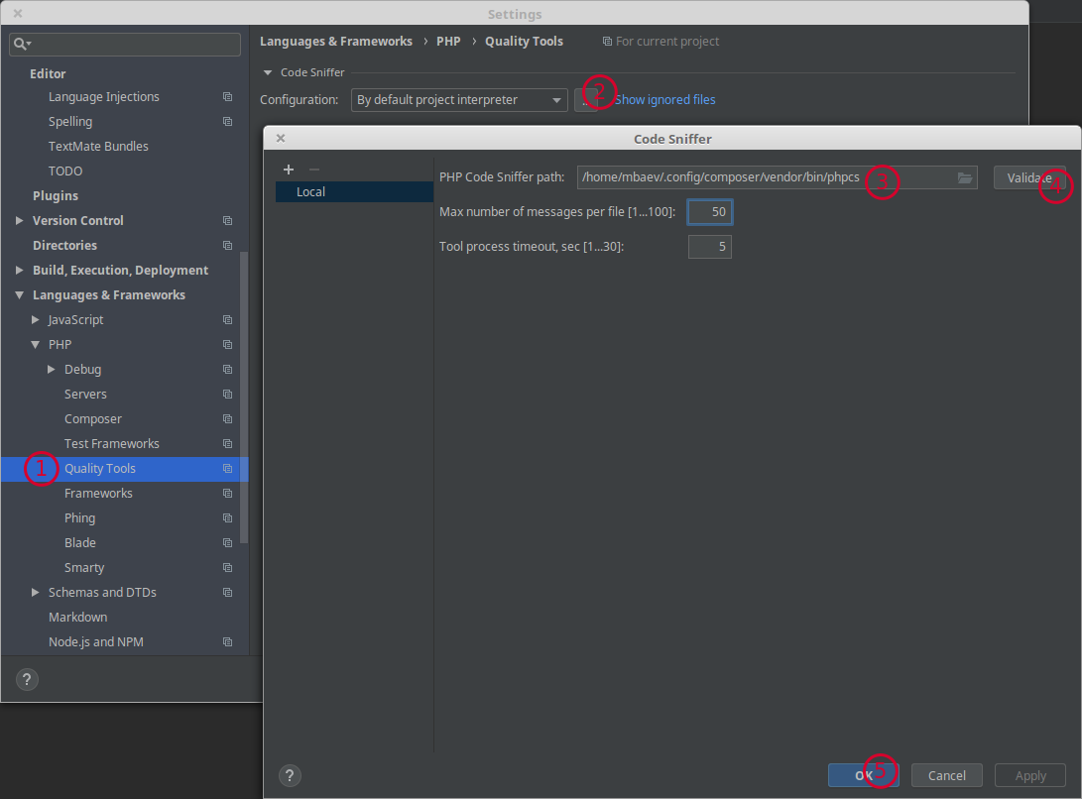Expand the Version Control node
1082x799 pixels.
[x=19, y=221]
